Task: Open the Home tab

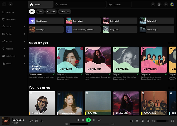Action: tap(40, 4)
